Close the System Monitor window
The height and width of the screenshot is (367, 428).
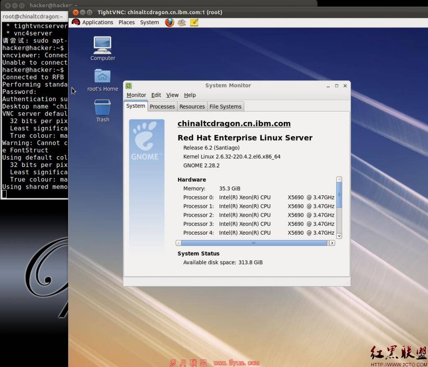coord(345,86)
